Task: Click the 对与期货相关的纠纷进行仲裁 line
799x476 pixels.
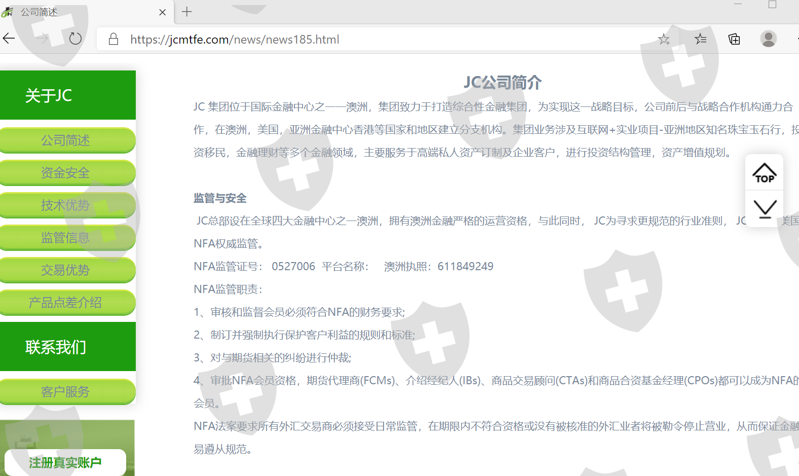Action: 273,358
